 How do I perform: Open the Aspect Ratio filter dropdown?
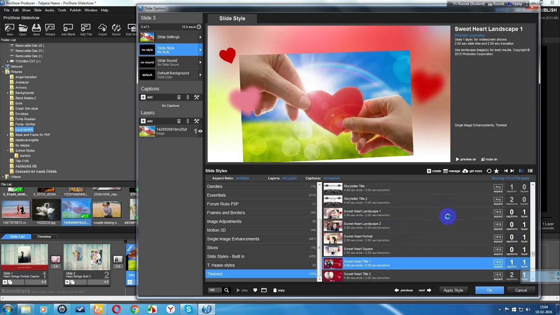pos(242,178)
